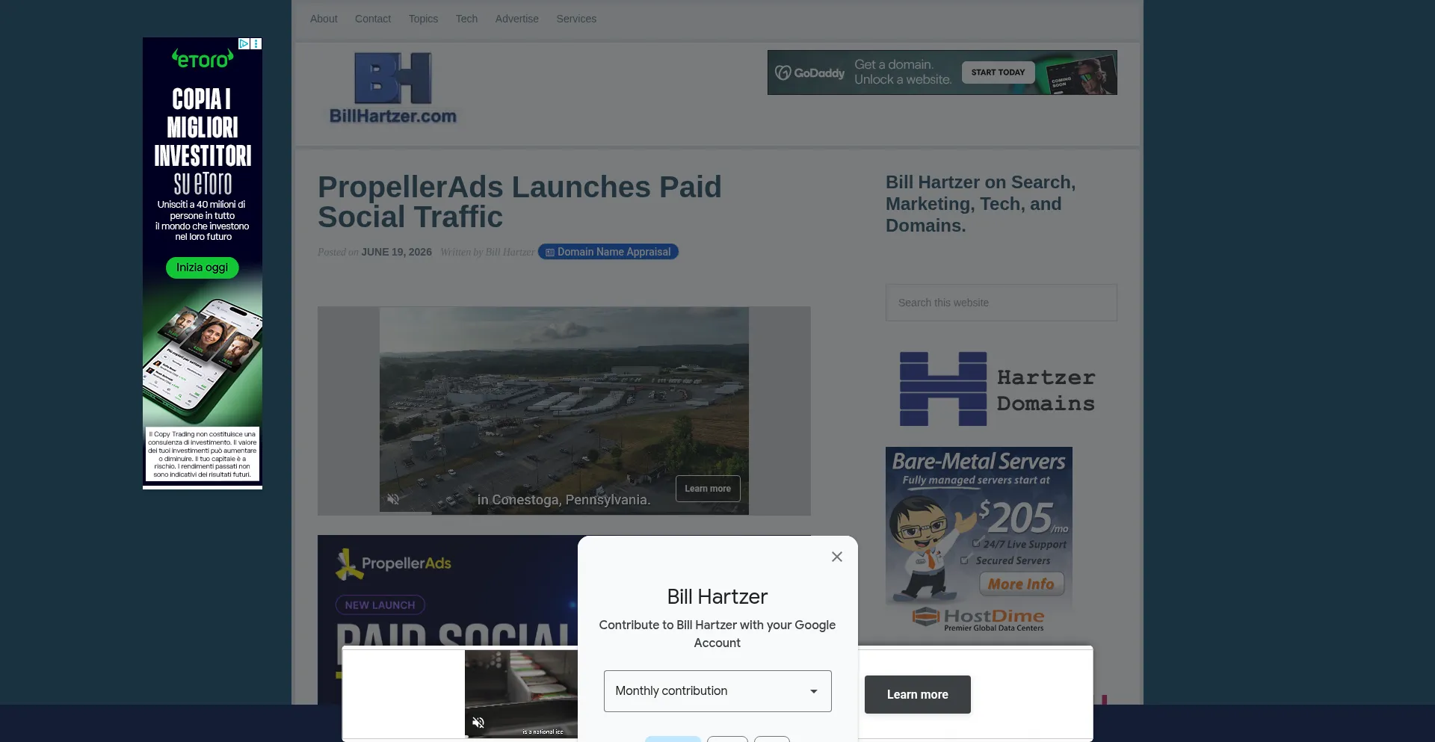The width and height of the screenshot is (1435, 742).
Task: Close the Bill Hartzer contribution dialog
Action: (x=837, y=557)
